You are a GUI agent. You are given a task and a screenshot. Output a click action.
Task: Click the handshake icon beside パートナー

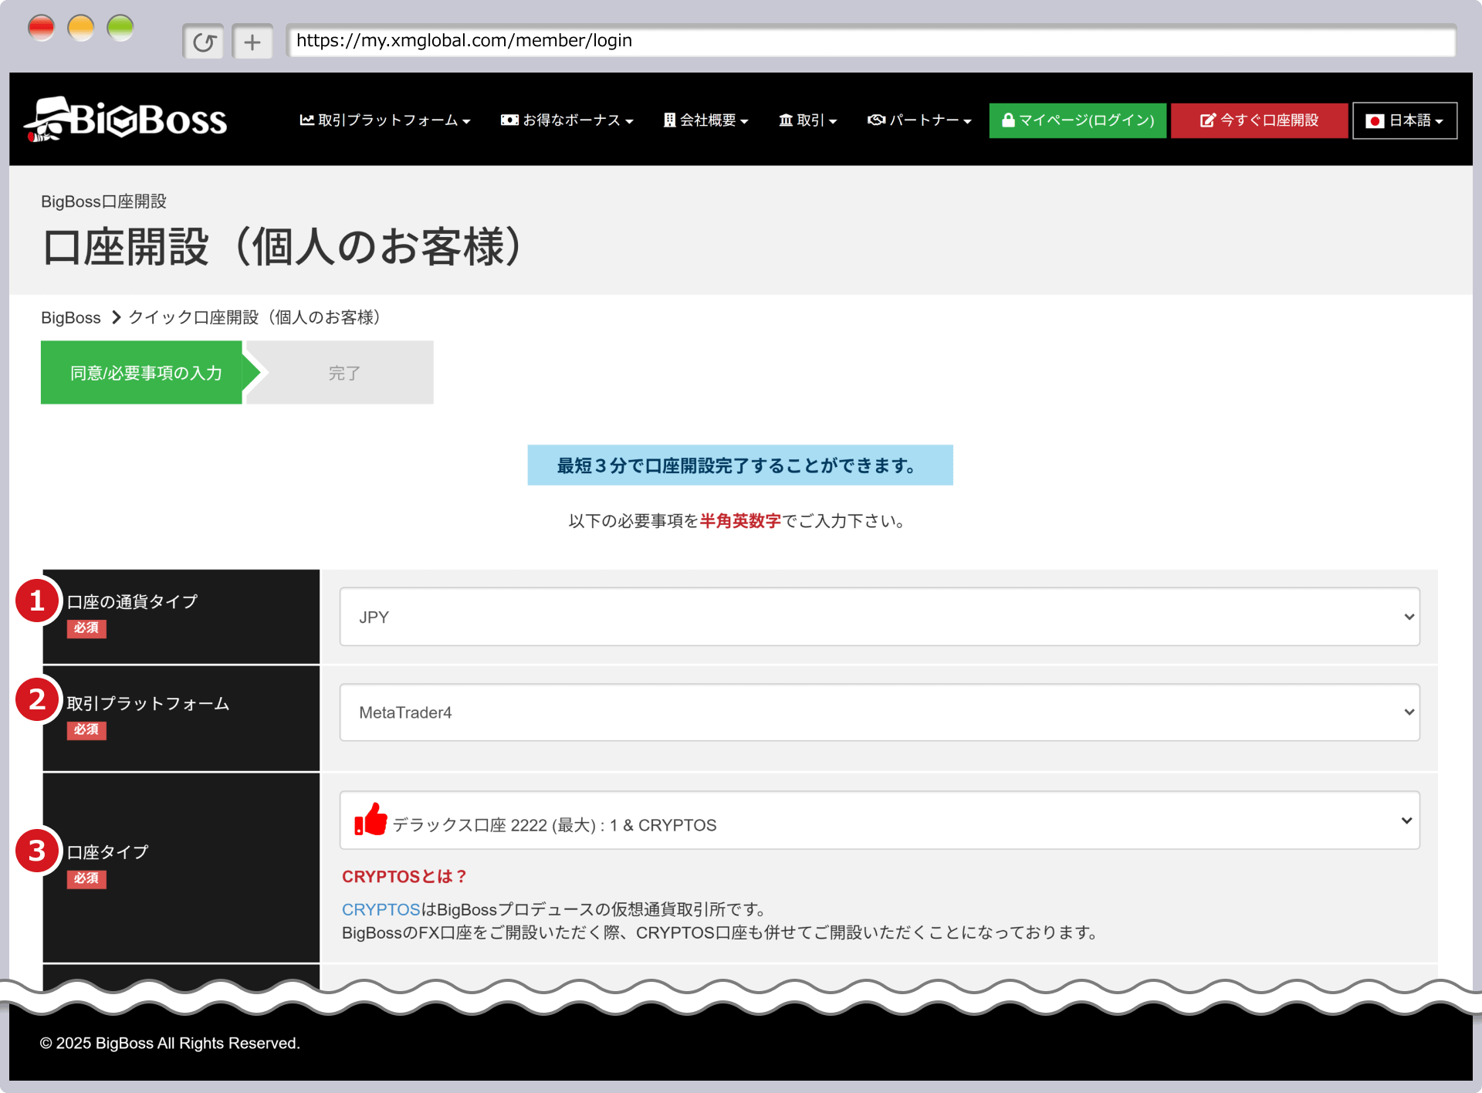click(876, 120)
